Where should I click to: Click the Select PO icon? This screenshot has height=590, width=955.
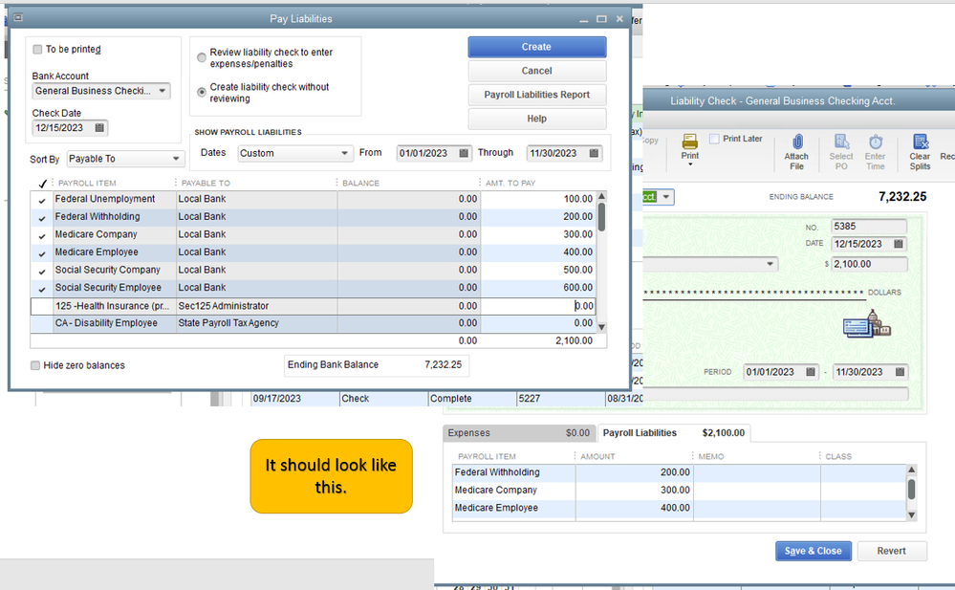pyautogui.click(x=841, y=142)
